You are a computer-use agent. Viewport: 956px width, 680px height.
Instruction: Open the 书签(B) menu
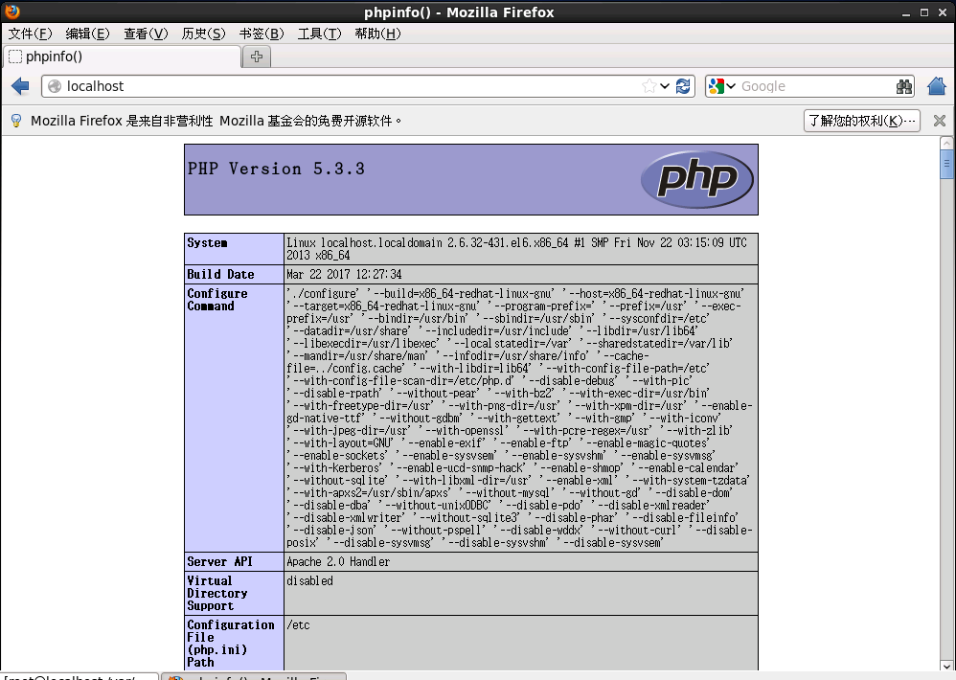pos(261,34)
